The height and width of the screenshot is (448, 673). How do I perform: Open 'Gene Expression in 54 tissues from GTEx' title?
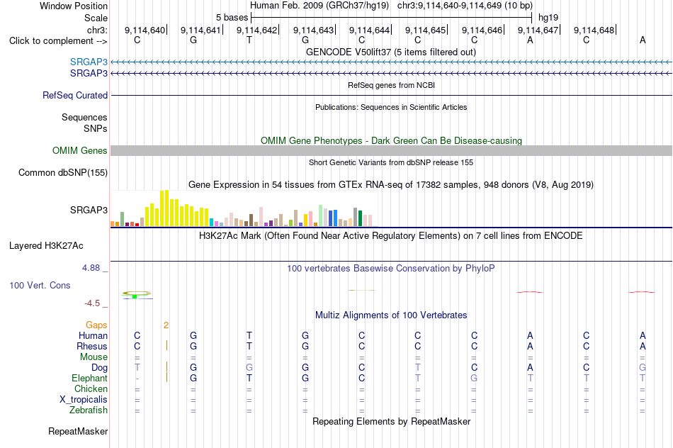coord(391,185)
